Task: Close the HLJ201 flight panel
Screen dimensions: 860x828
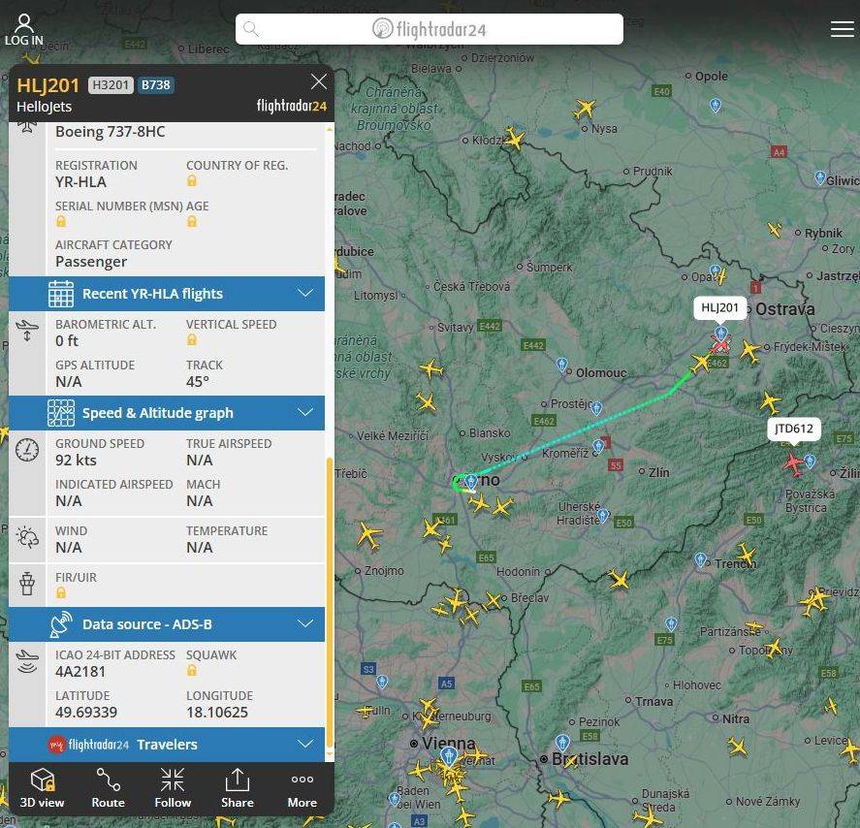Action: point(318,81)
